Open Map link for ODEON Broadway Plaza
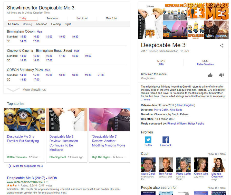The image size is (231, 195). [47, 70]
